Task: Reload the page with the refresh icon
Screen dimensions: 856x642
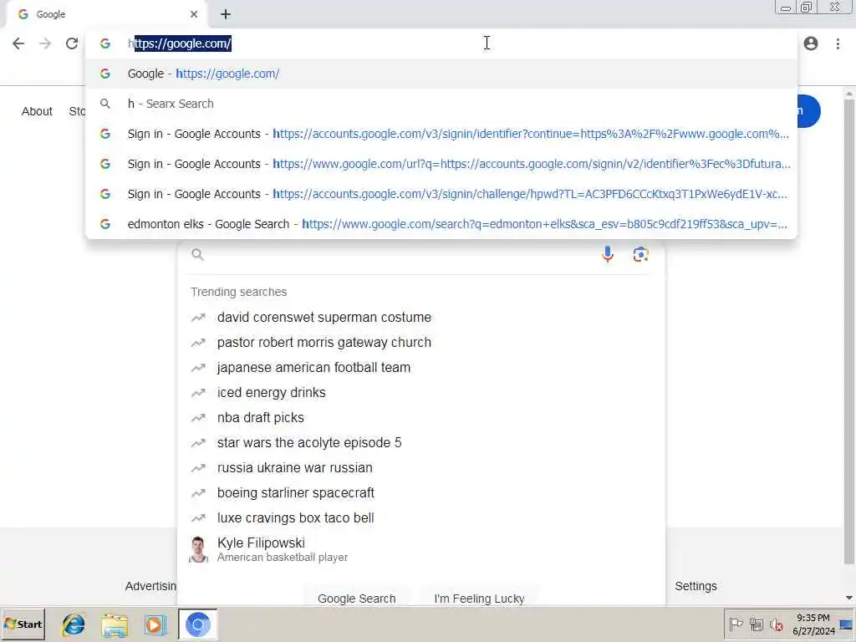Action: (x=72, y=43)
